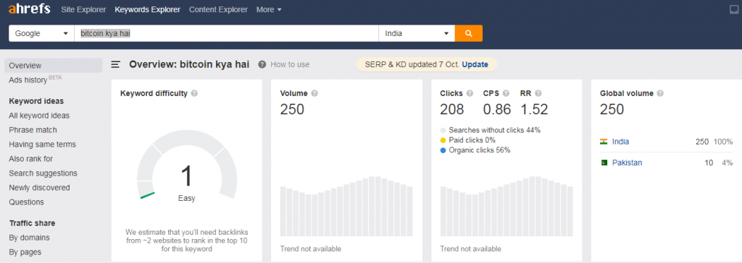Open the India country dropdown
This screenshot has width=742, height=263.
pos(417,33)
